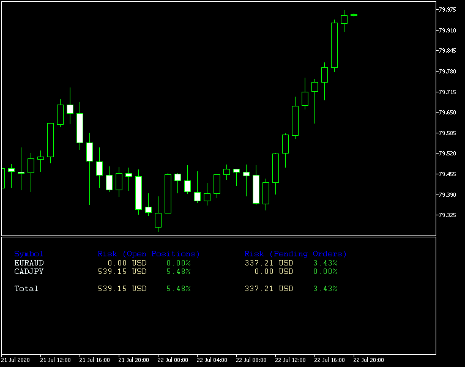Click the CADJPY symbol row label

click(29, 272)
